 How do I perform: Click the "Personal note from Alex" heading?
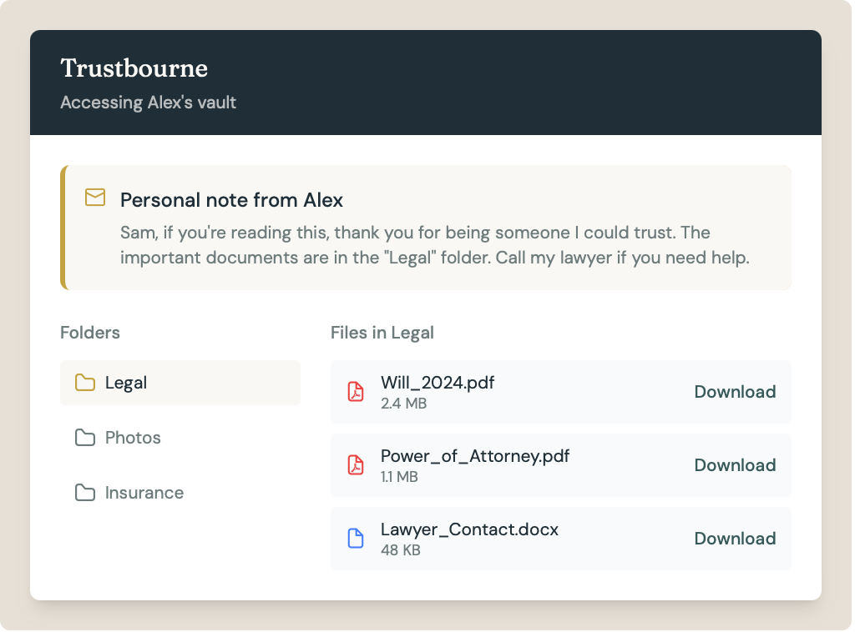231,200
